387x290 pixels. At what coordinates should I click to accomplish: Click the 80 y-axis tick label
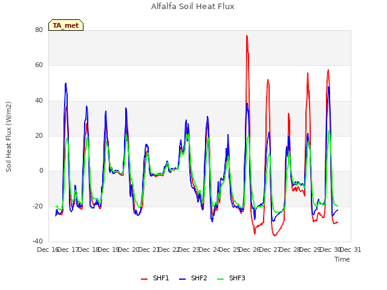[39, 30]
